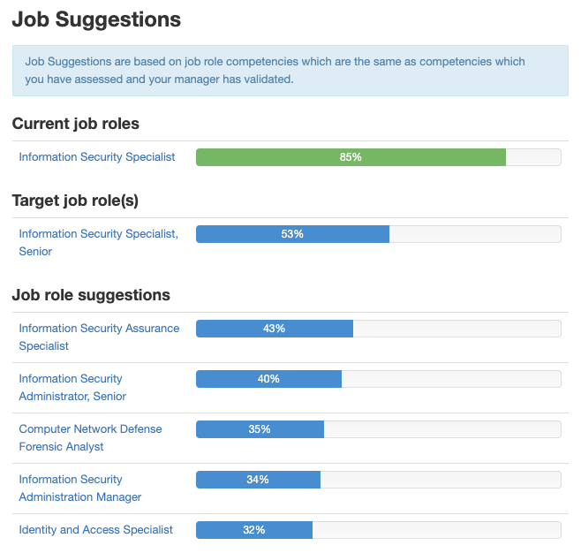Click the blue 35% filled progress bar

tap(260, 429)
